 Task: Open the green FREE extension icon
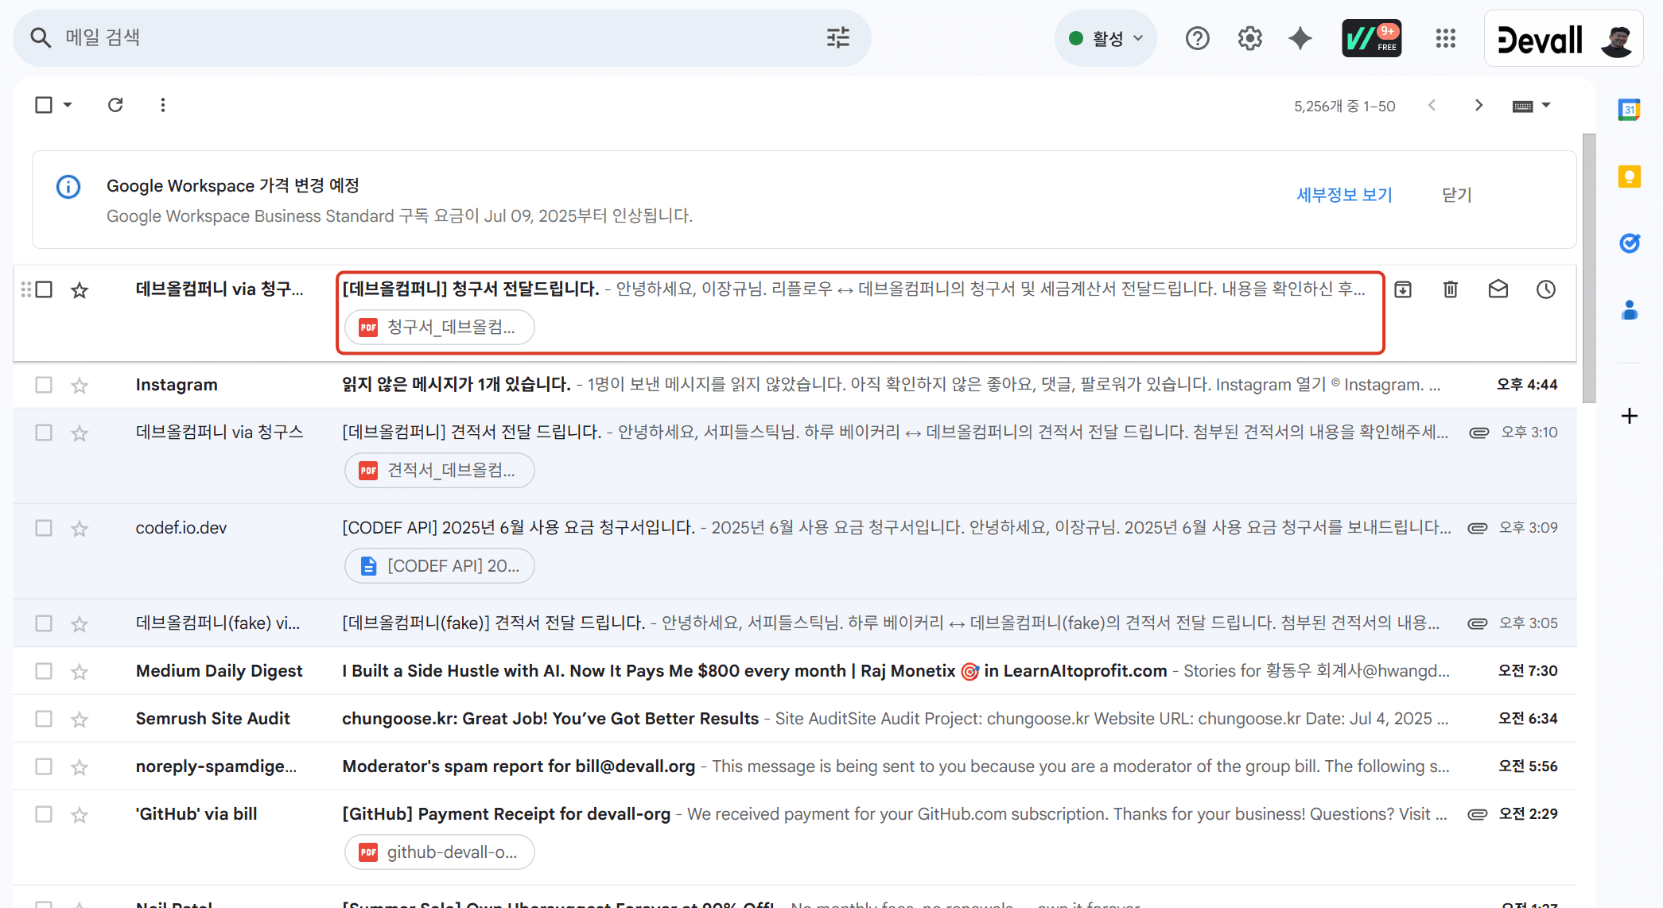[1372, 38]
